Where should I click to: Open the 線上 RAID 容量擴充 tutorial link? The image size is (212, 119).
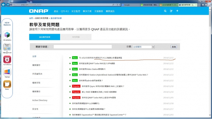click(x=99, y=92)
